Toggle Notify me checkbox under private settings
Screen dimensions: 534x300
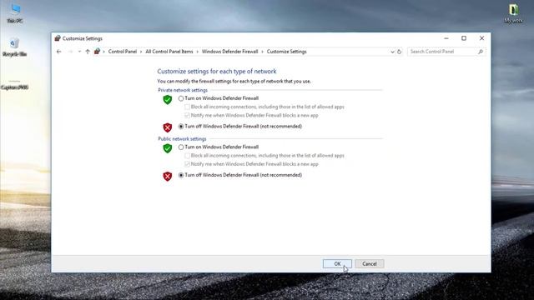tap(187, 116)
